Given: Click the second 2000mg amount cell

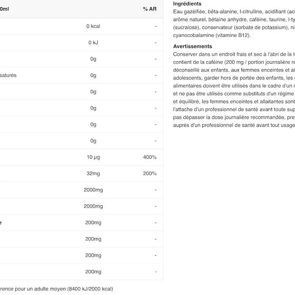Looking at the screenshot, I should (x=93, y=206).
